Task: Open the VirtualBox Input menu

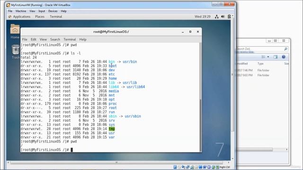Action: (42, 11)
